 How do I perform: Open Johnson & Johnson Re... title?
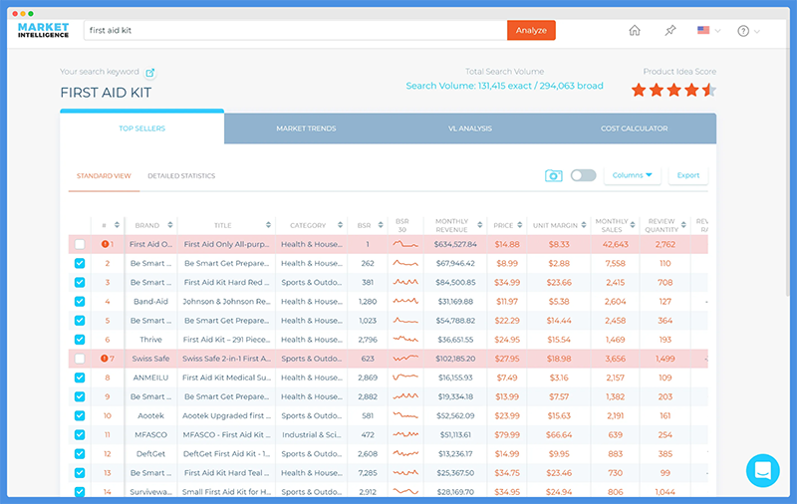click(x=227, y=301)
